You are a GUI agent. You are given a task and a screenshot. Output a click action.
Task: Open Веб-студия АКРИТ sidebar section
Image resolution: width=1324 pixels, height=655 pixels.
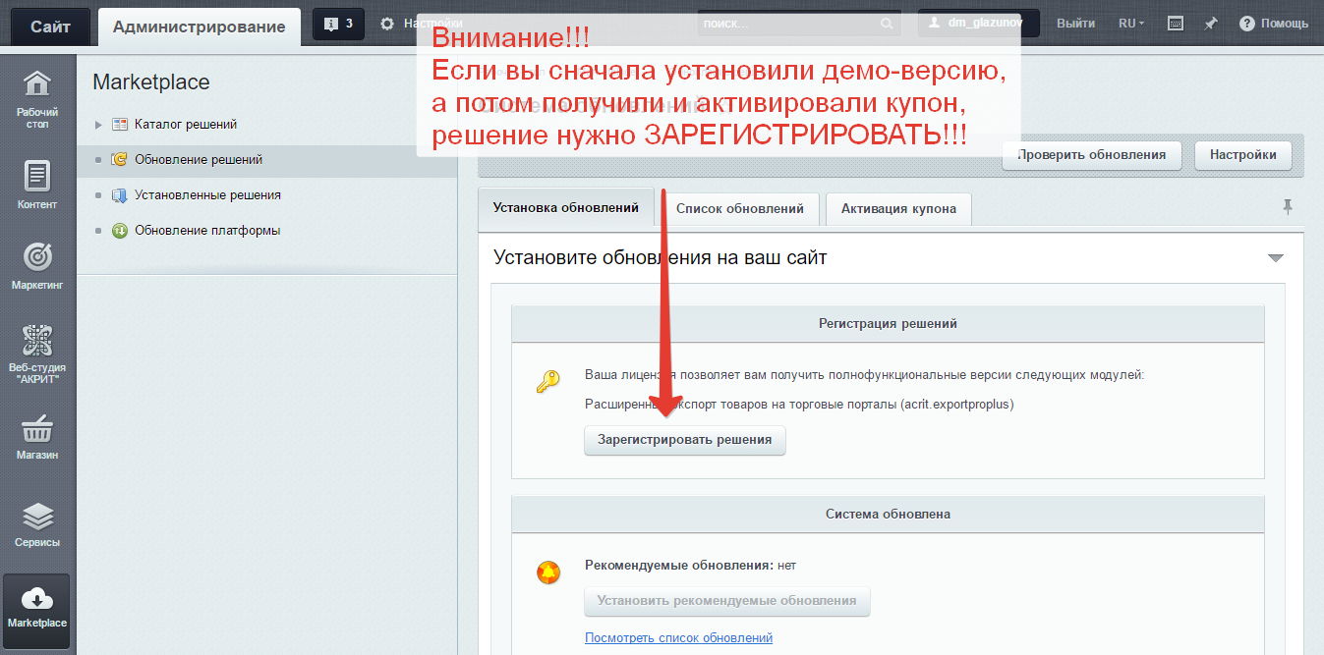(37, 353)
